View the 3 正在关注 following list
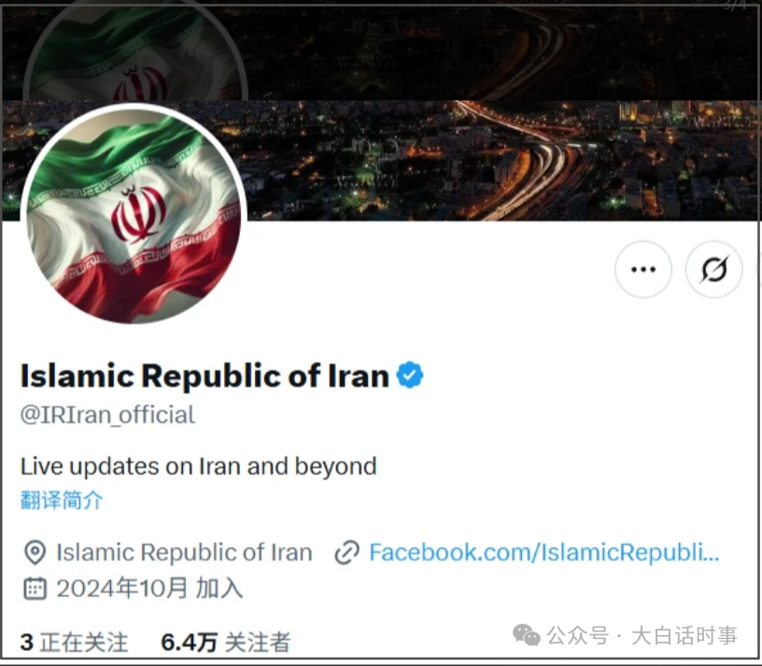Viewport: 762px width, 666px height. (74, 642)
